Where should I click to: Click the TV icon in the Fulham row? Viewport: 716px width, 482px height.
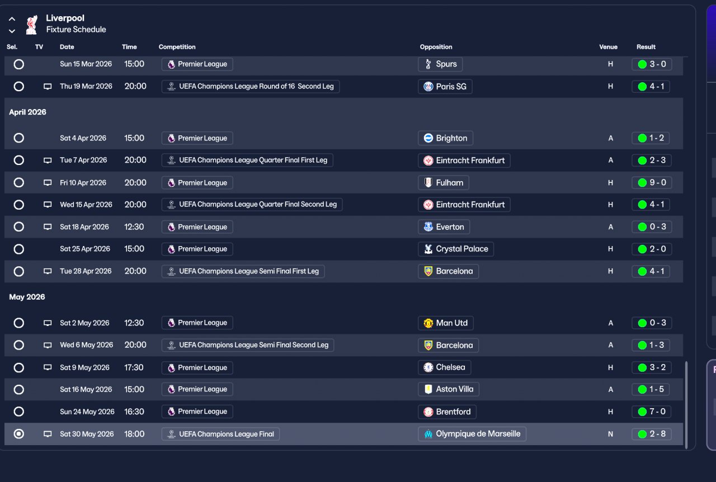coord(48,183)
